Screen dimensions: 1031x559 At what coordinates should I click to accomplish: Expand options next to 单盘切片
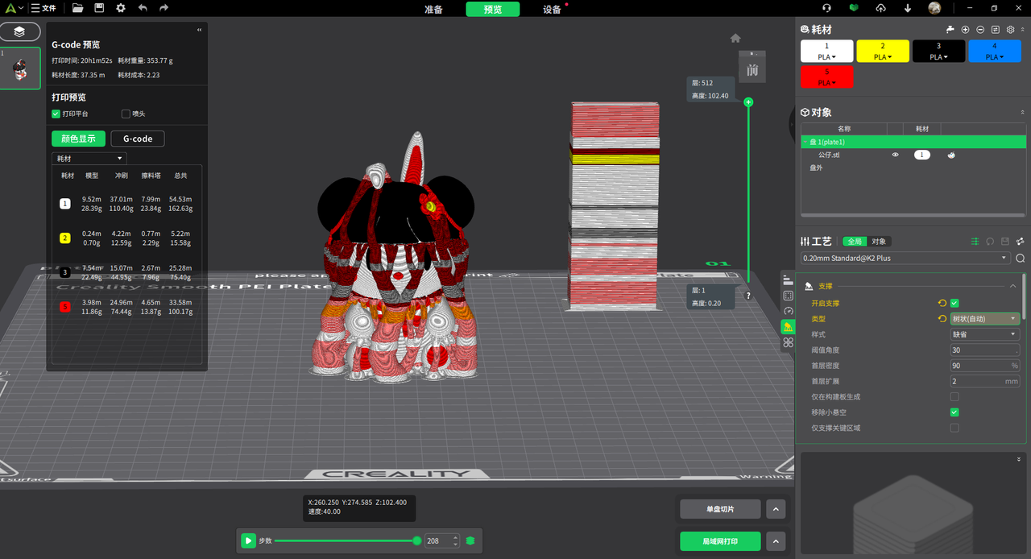tap(776, 509)
